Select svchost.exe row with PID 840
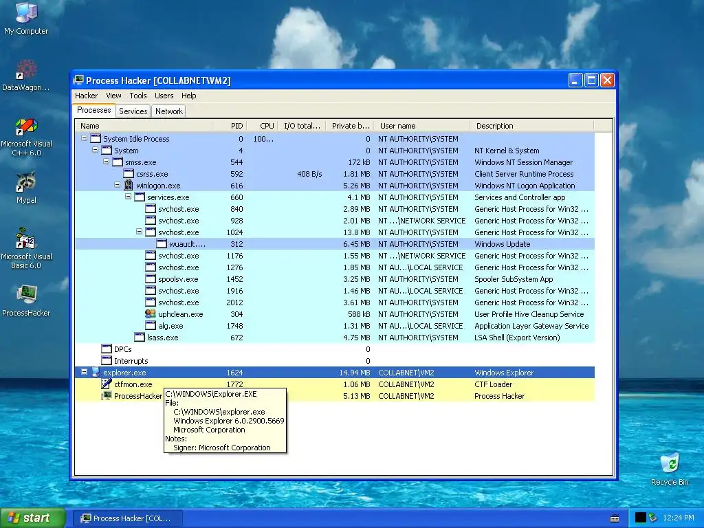Viewport: 704px width, 528px height. coord(335,209)
